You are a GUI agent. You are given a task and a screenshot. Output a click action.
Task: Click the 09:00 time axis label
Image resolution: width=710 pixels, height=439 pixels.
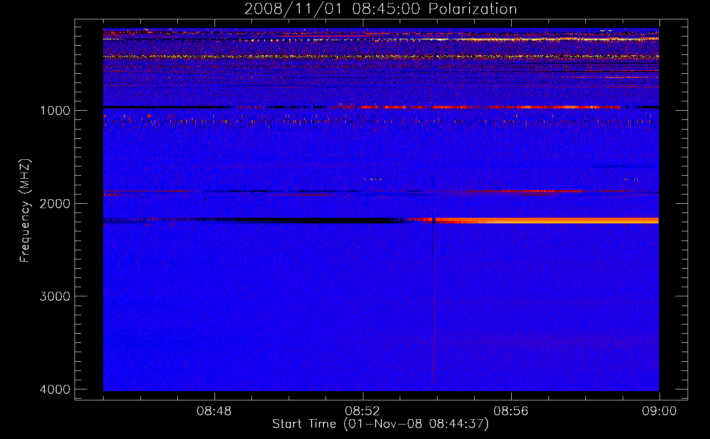[659, 411]
